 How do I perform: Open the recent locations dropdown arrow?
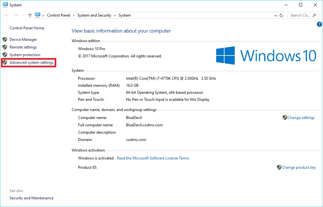23,15
